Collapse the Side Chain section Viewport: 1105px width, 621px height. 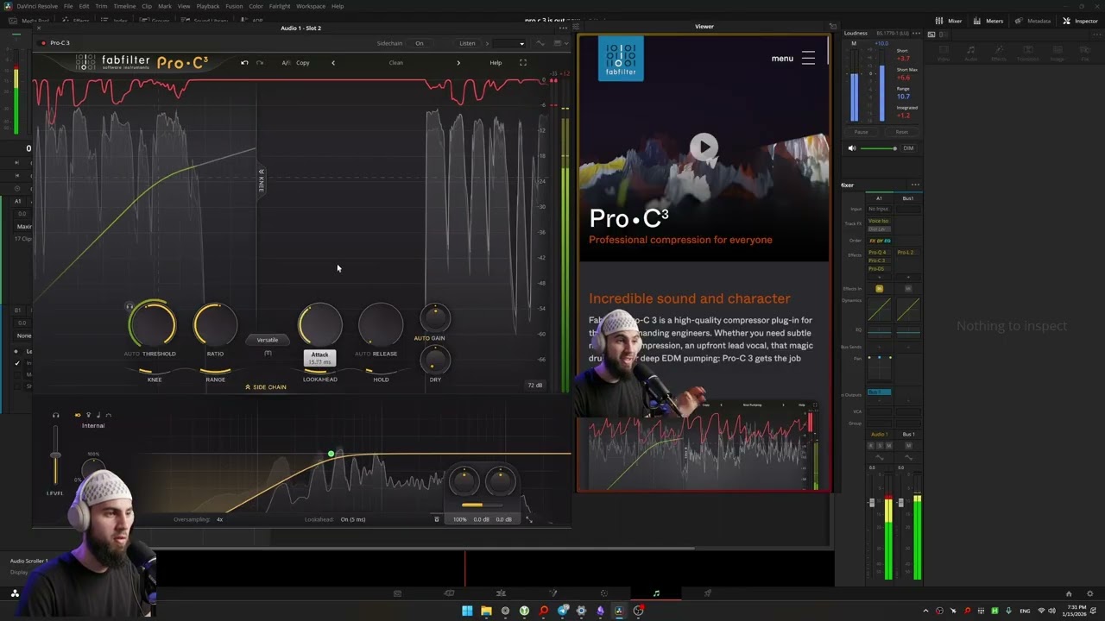click(x=266, y=387)
